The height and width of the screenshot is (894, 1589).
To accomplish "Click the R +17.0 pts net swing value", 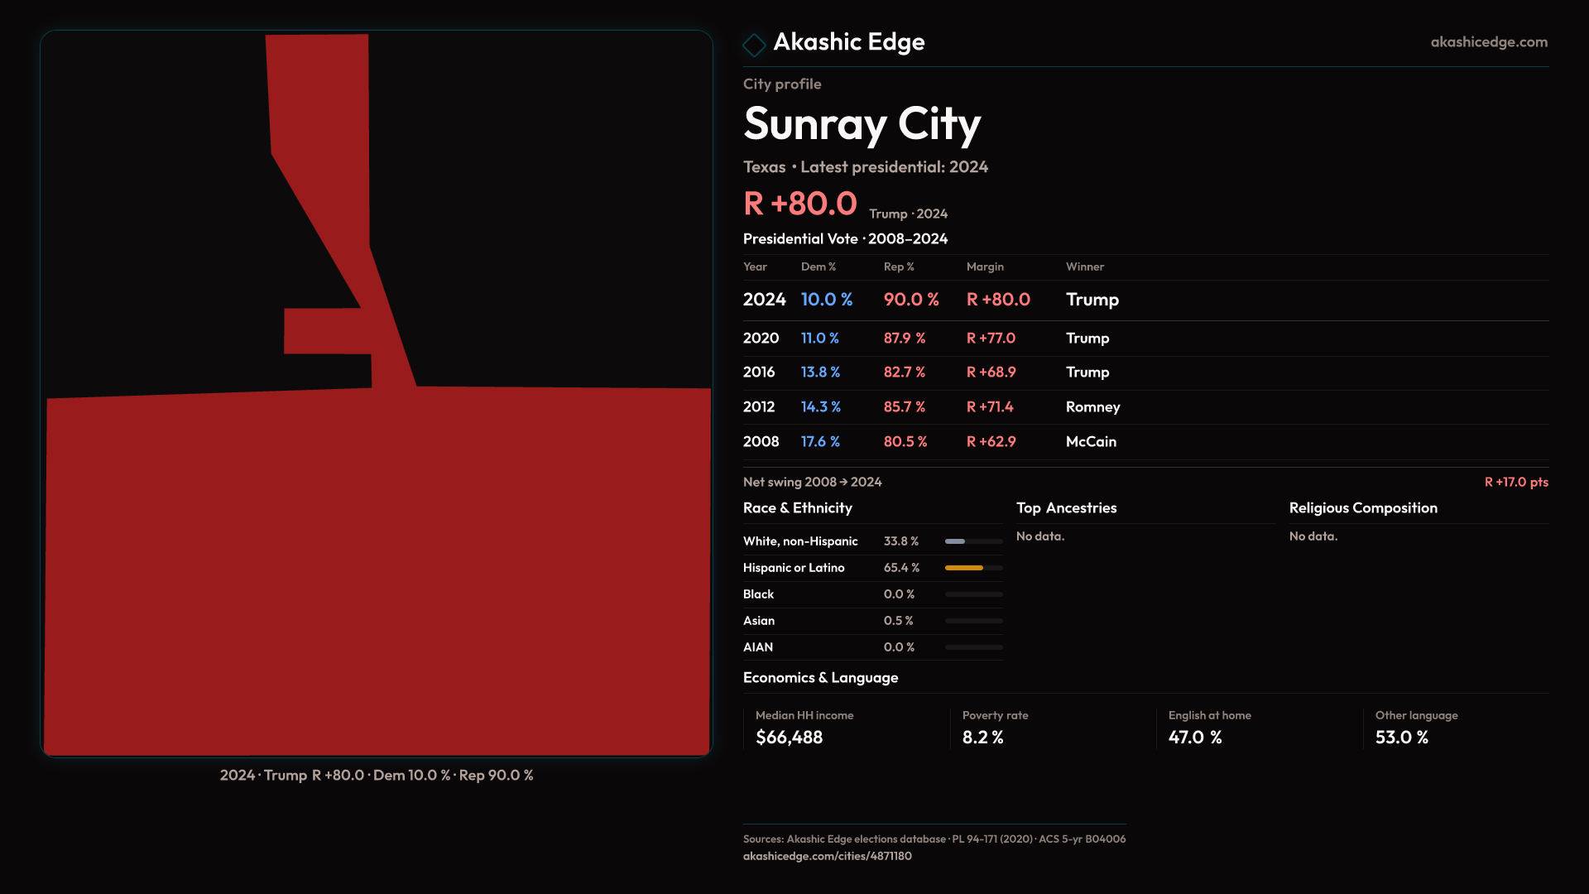I will 1515,483.
